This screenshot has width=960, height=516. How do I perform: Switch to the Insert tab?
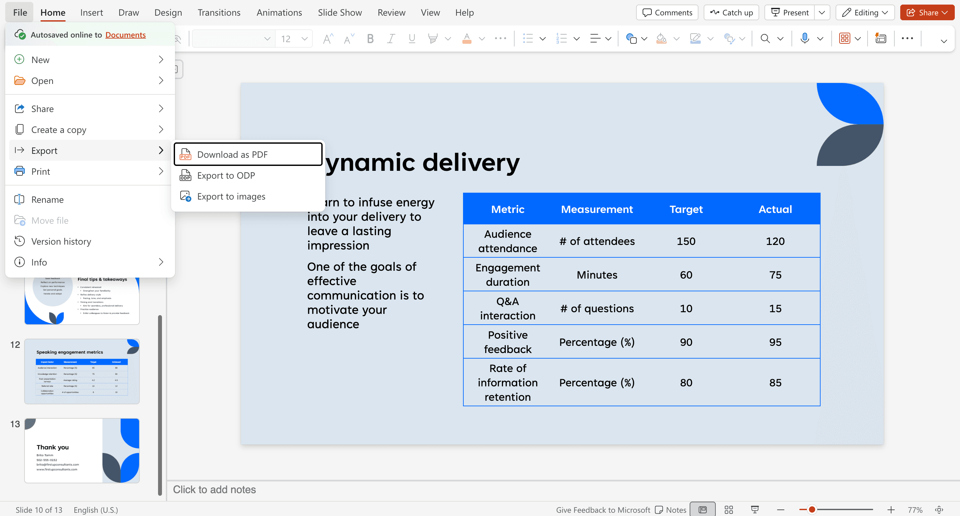92,12
